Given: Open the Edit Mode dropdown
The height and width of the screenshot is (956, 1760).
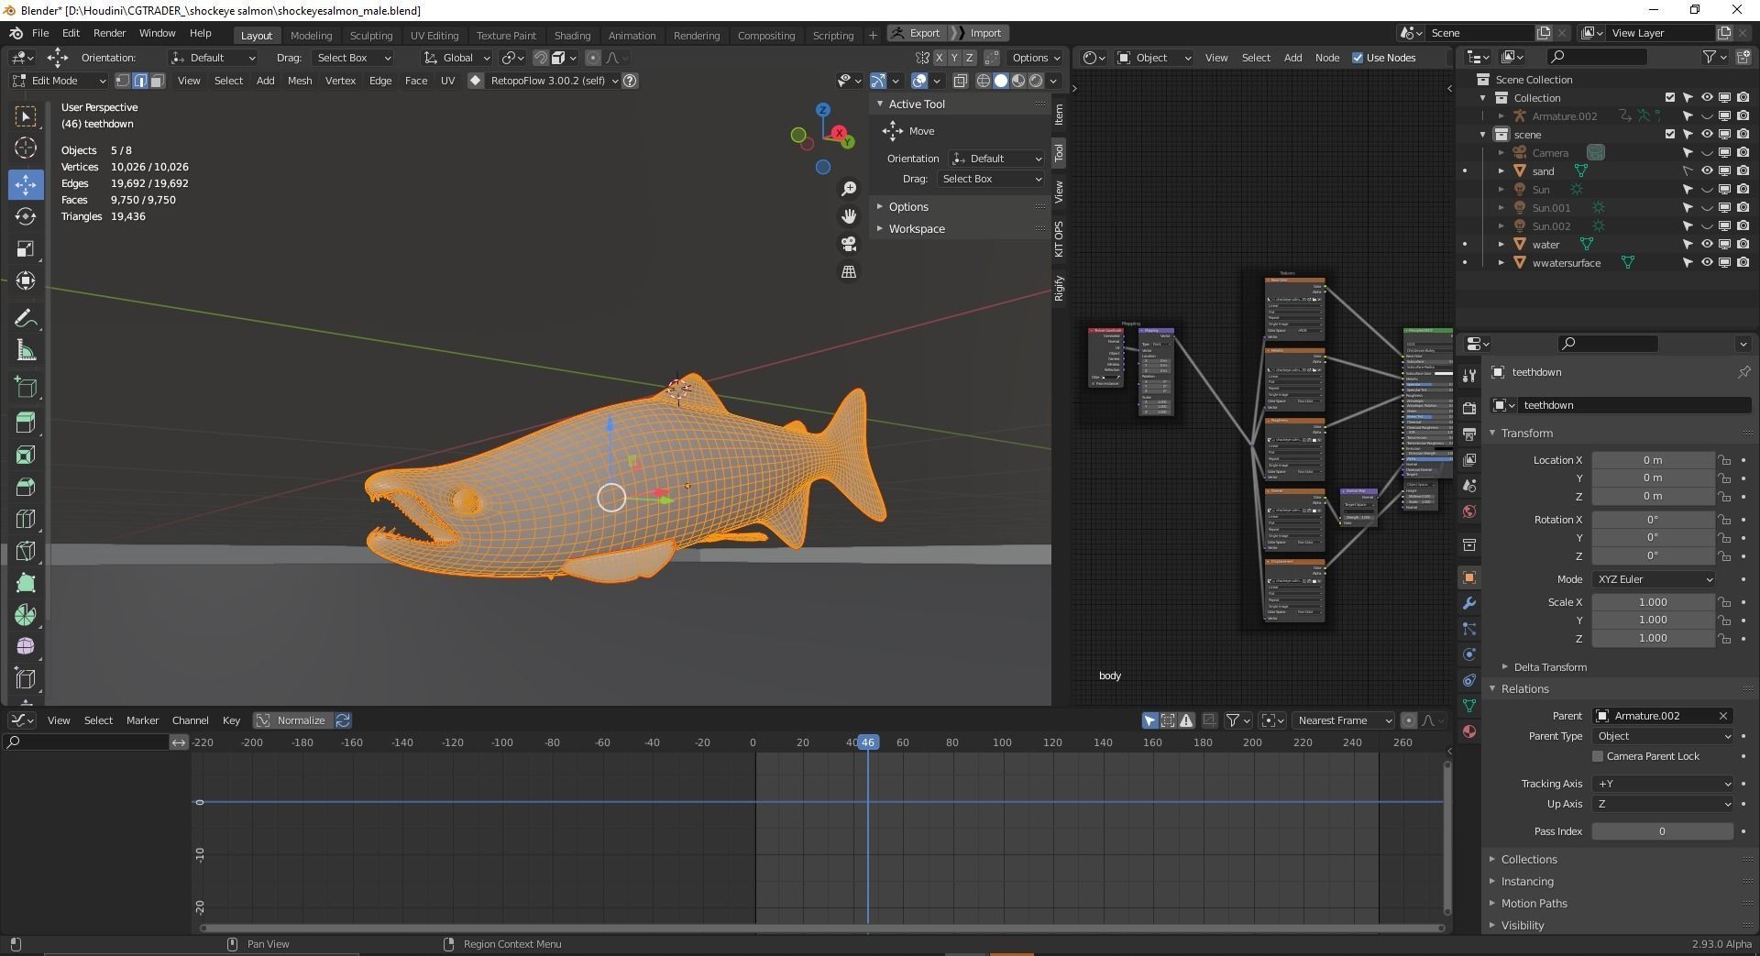Looking at the screenshot, I should 59,81.
